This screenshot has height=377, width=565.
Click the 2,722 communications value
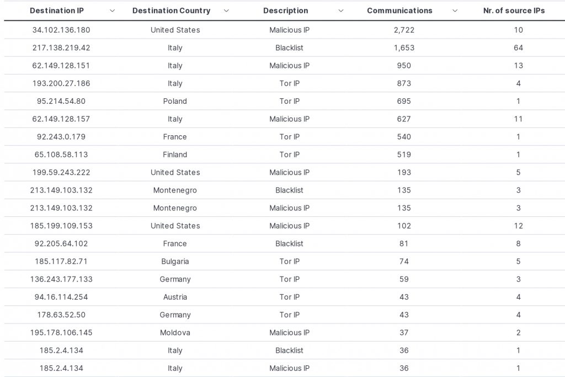click(x=404, y=30)
